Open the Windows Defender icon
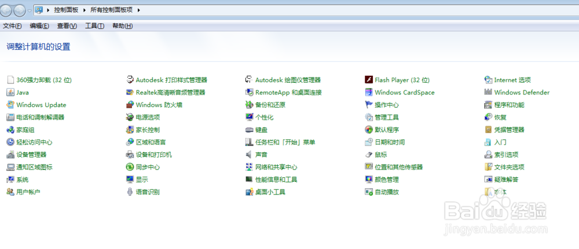The height and width of the screenshot is (249, 579). (x=488, y=92)
